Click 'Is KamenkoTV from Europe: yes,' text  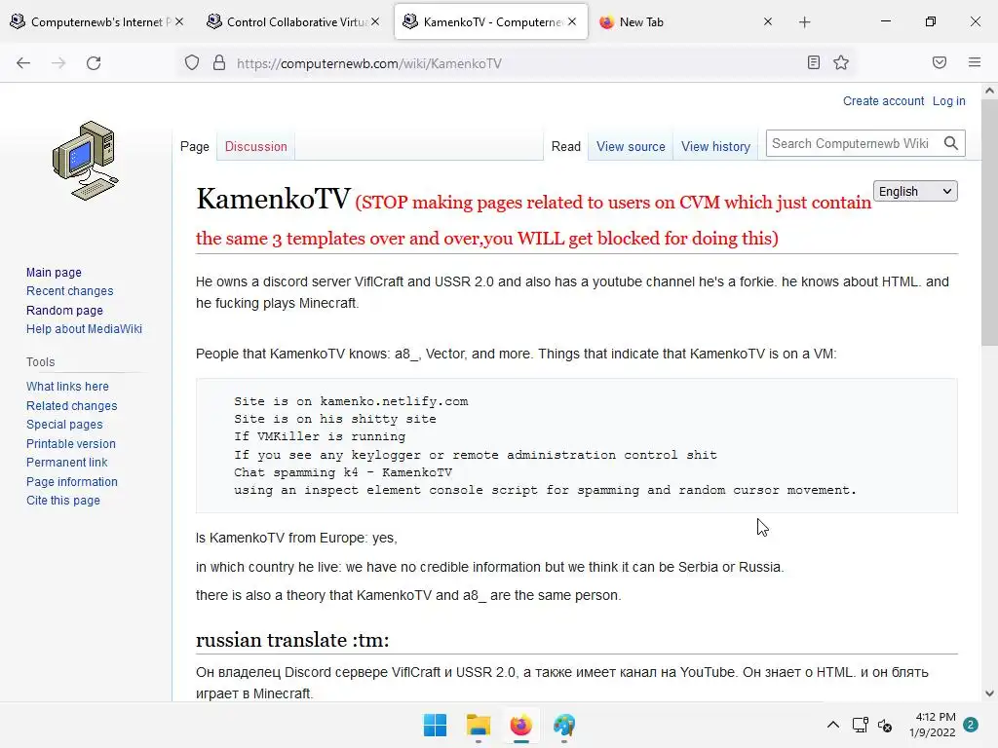296,538
